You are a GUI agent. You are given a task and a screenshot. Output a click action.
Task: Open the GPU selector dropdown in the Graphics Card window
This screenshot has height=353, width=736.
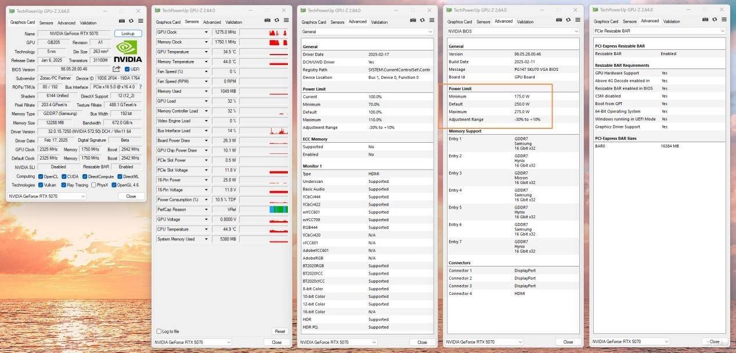pyautogui.click(x=46, y=196)
